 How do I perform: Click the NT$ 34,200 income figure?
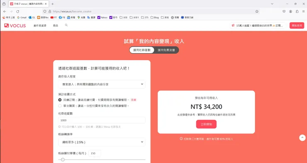click(206, 107)
